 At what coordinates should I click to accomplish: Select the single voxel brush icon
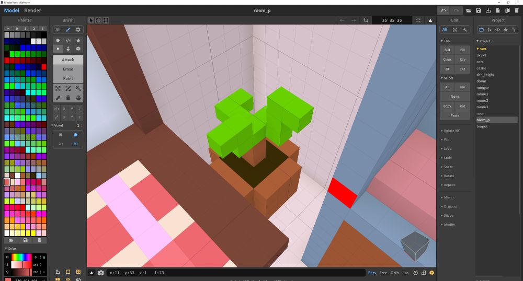point(58,49)
